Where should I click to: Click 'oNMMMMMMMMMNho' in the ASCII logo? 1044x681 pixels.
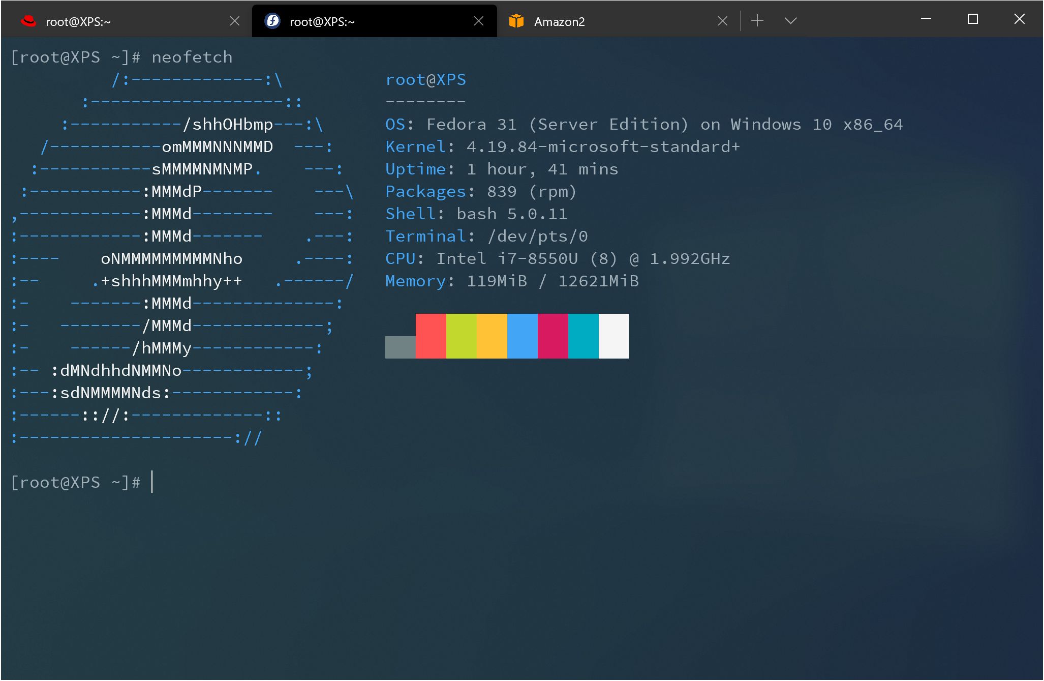pos(172,259)
